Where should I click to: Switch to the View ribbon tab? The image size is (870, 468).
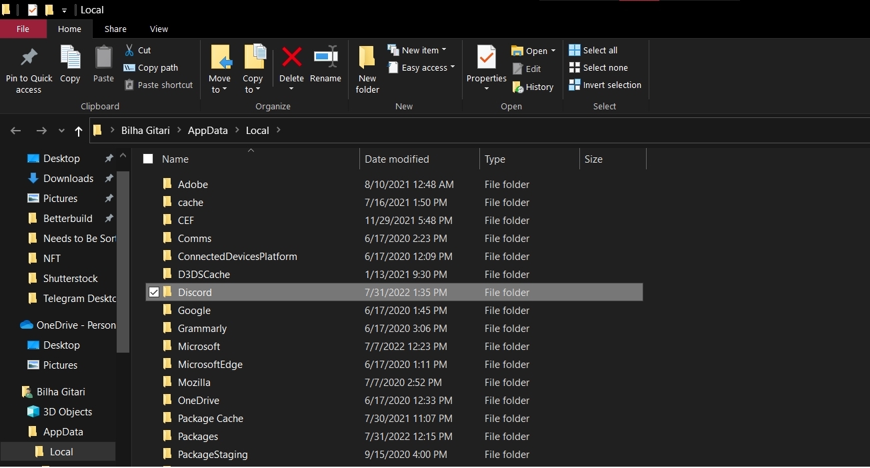159,29
